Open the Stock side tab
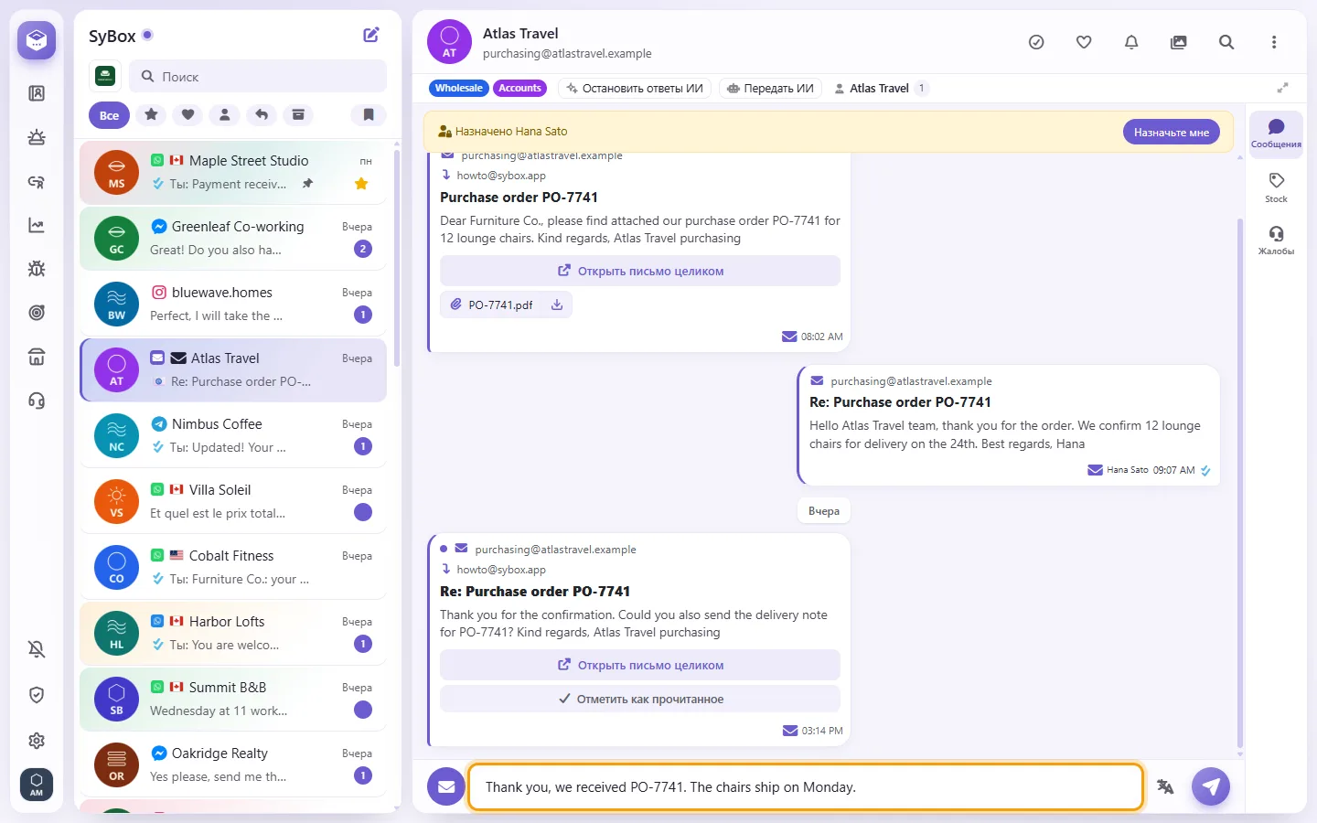Viewport: 1317px width, 823px height. 1276,187
